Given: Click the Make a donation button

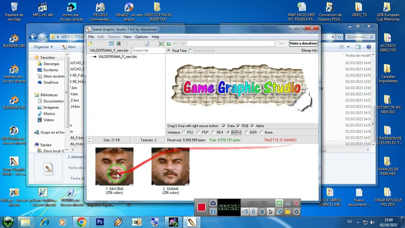Looking at the screenshot, I should coord(303,43).
